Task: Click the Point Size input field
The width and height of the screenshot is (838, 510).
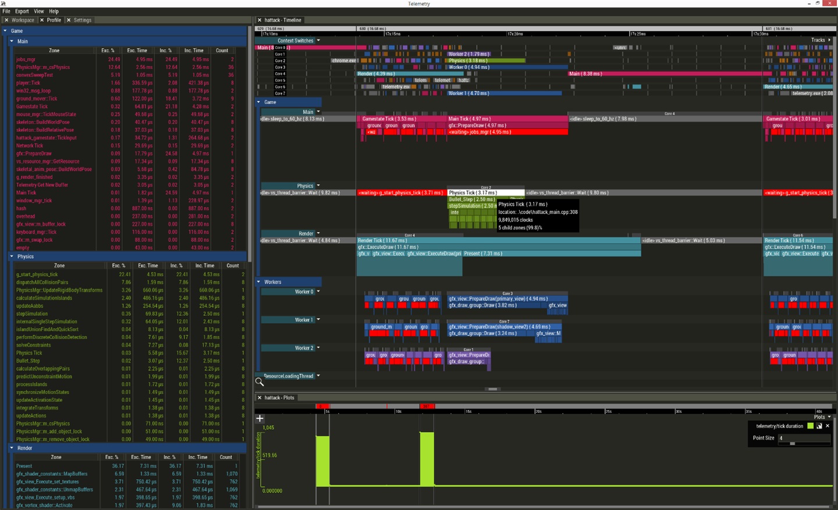Action: (804, 438)
